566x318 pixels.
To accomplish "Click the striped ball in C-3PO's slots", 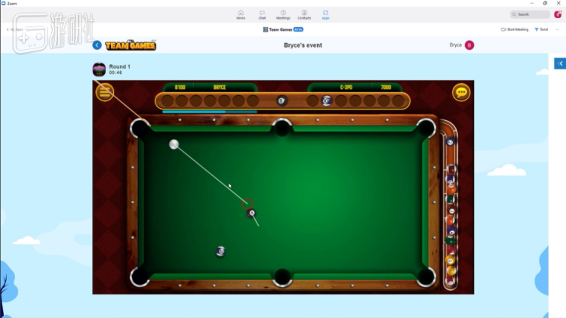I will tap(326, 100).
